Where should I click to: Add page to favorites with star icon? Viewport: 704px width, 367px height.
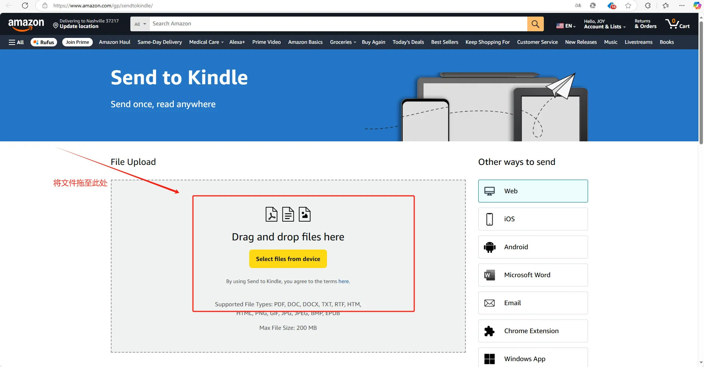[x=628, y=6]
